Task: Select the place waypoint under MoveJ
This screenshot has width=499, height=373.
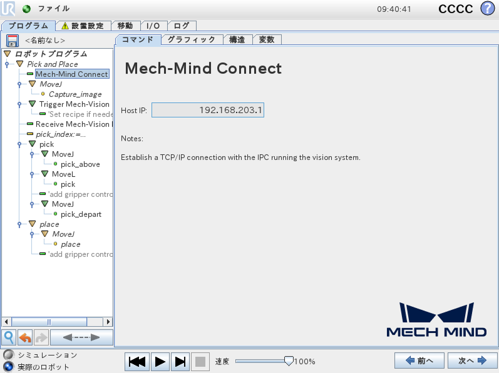Action: 70,244
